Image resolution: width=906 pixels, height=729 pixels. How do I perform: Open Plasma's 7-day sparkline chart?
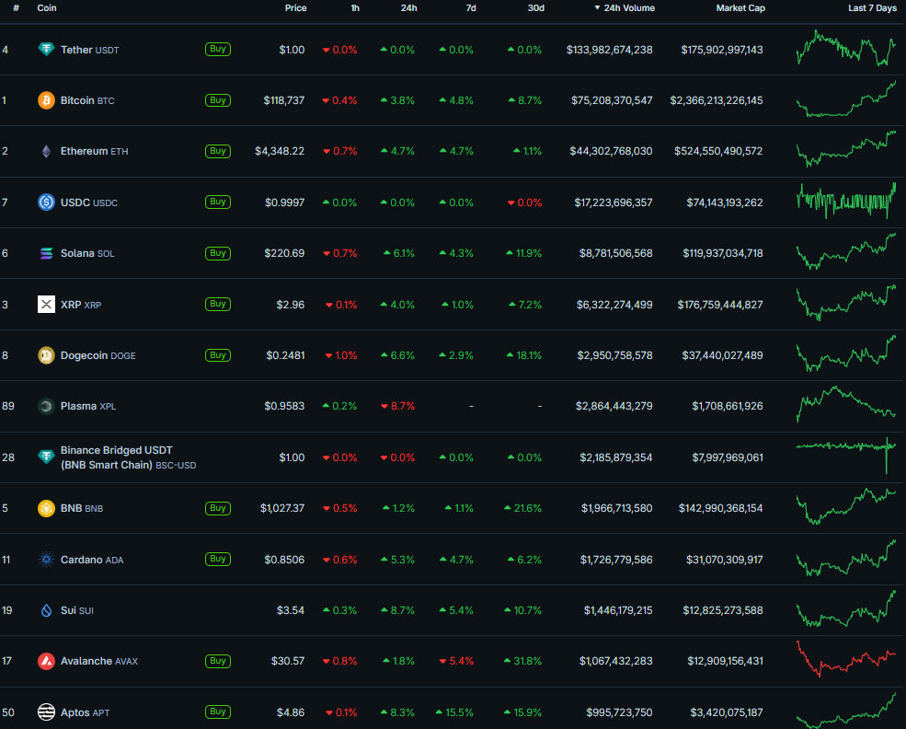coord(846,404)
